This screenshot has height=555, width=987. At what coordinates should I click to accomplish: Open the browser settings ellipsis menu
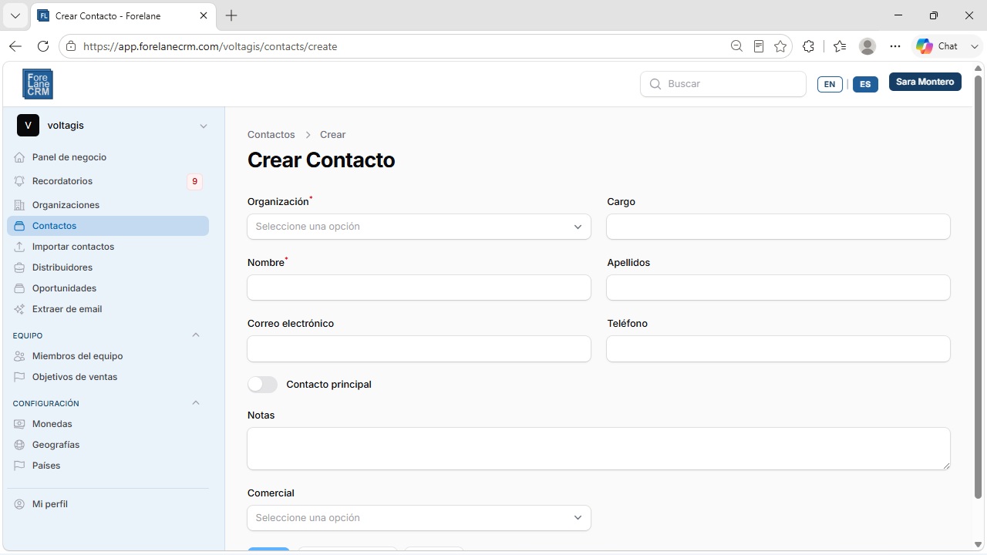click(894, 46)
